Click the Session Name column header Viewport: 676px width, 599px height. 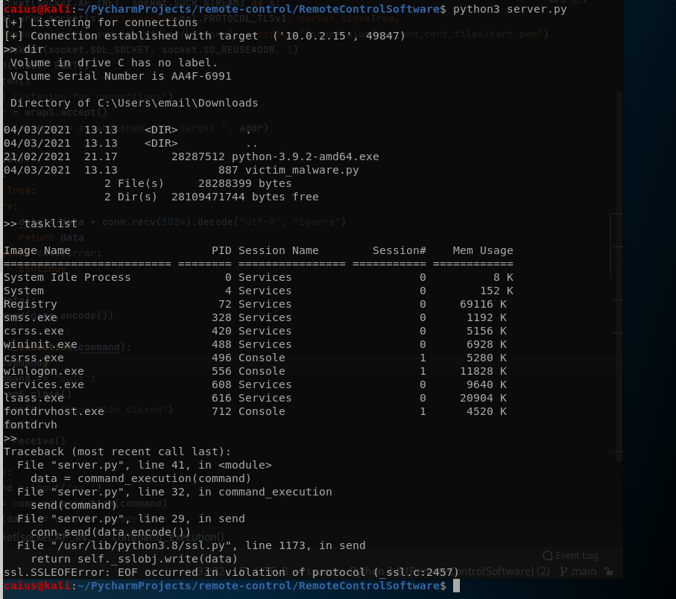[278, 250]
